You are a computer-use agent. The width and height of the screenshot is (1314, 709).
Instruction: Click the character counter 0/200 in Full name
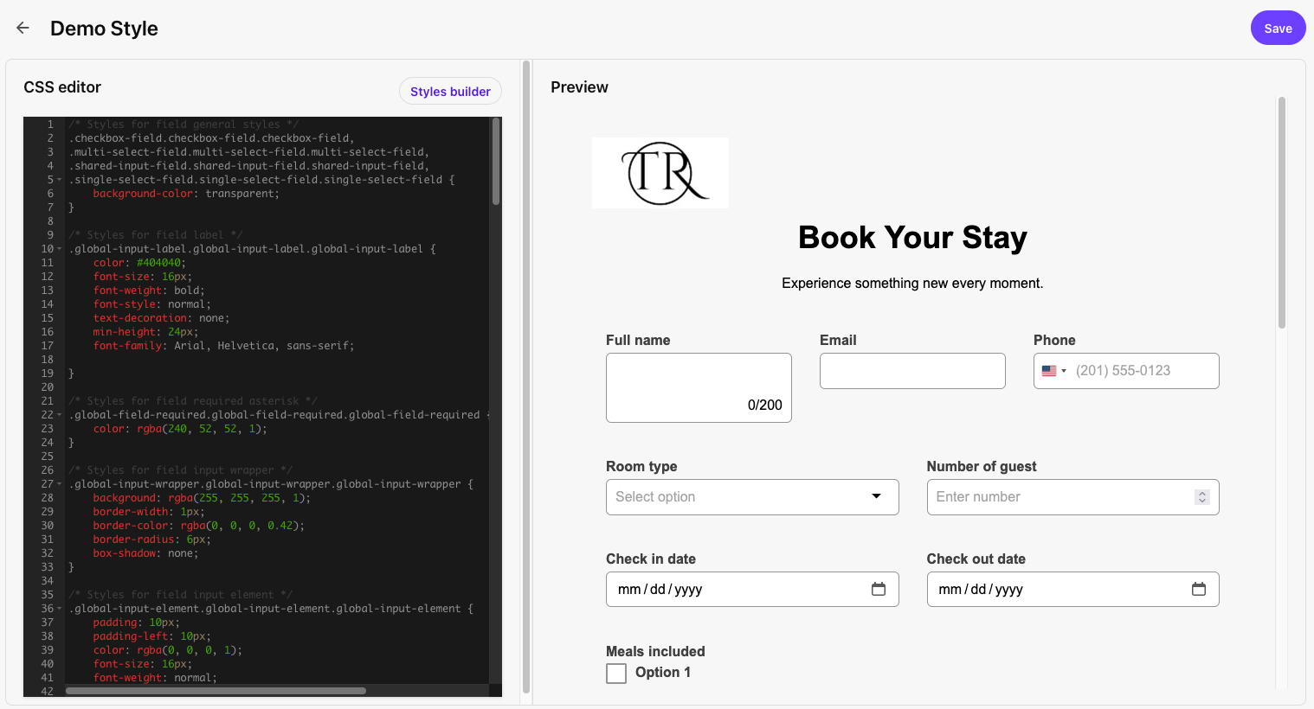[765, 404]
